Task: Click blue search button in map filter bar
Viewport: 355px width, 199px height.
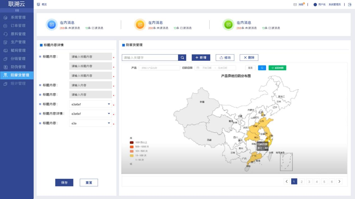Action: pyautogui.click(x=262, y=68)
